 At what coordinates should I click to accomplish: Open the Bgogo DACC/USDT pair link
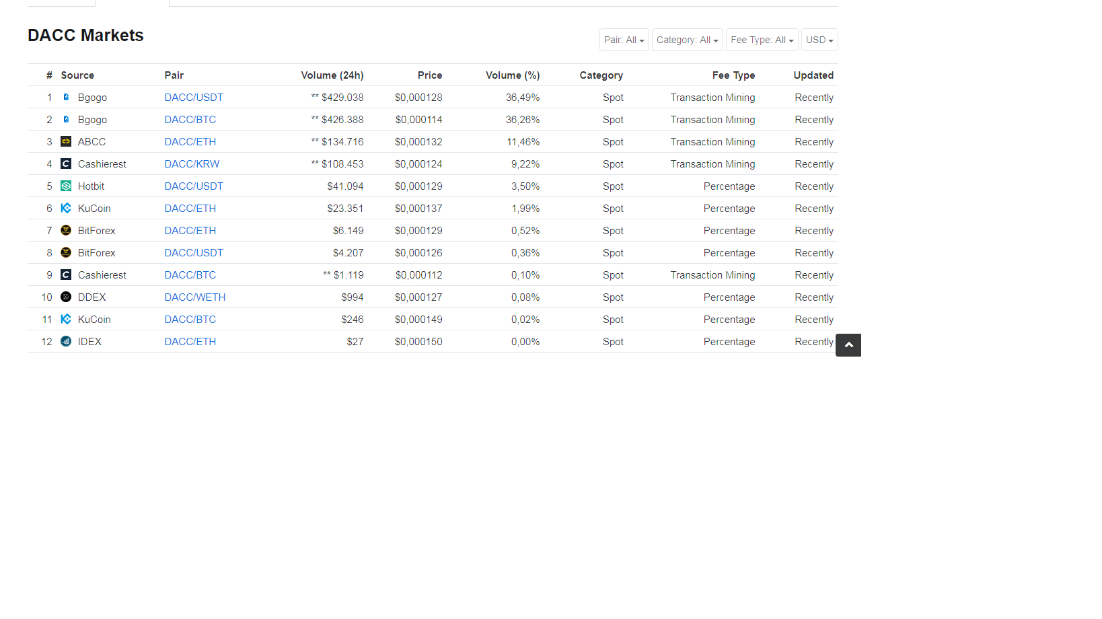tap(194, 98)
